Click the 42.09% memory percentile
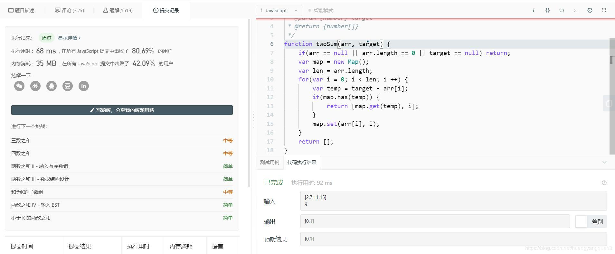 (x=144, y=63)
